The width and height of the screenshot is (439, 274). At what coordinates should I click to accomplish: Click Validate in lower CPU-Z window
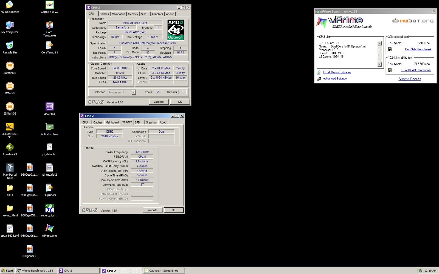152,210
